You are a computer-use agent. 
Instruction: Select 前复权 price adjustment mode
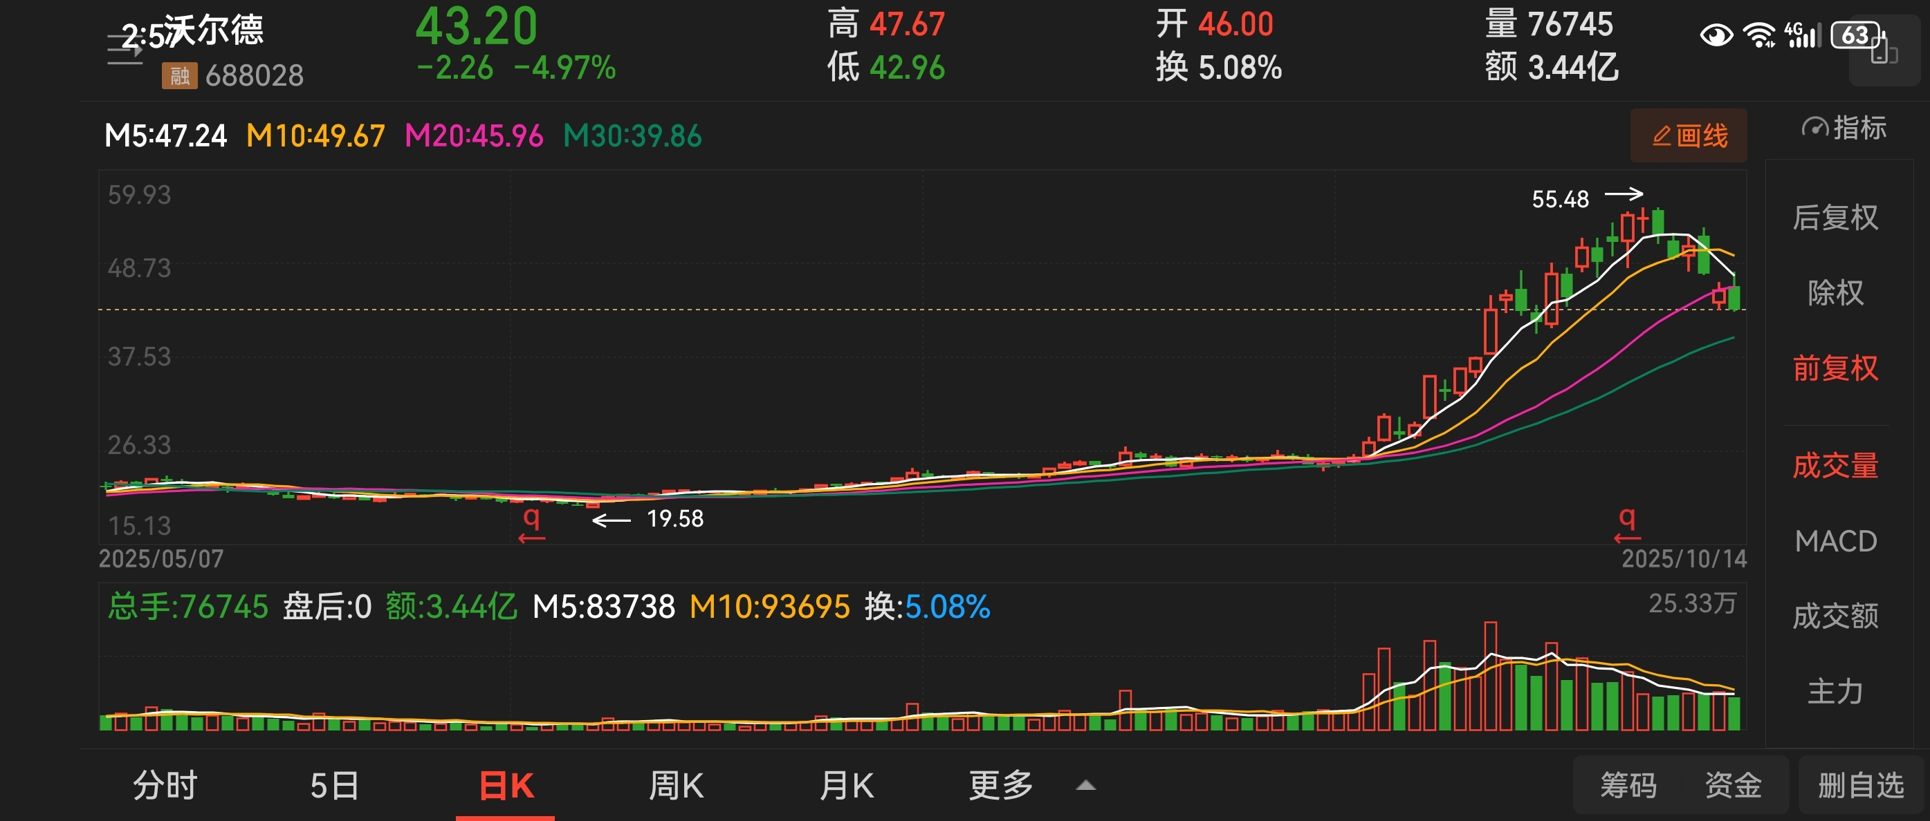pos(1835,368)
